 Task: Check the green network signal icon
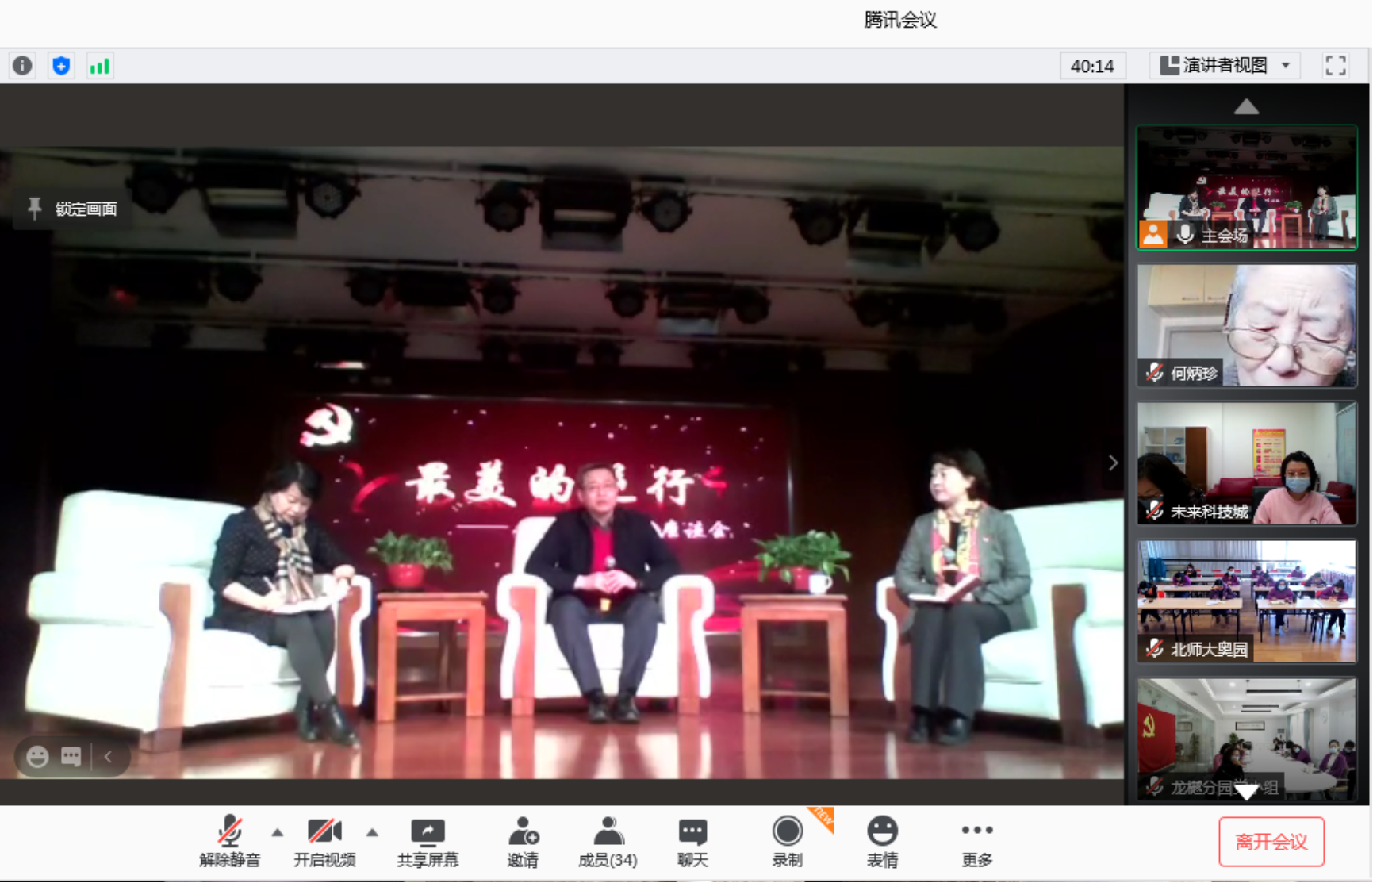[100, 65]
